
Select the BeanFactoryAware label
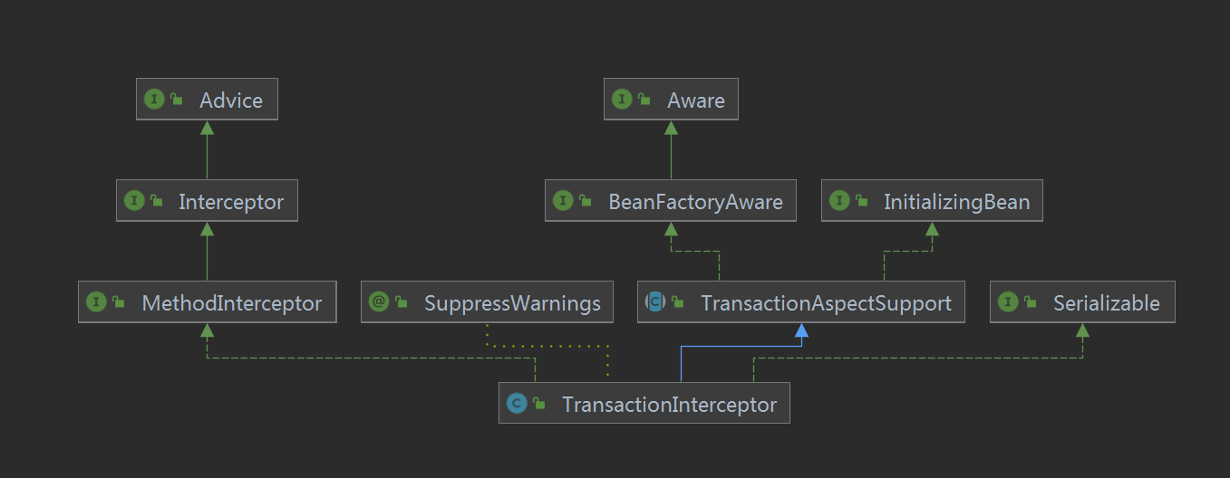(x=695, y=202)
